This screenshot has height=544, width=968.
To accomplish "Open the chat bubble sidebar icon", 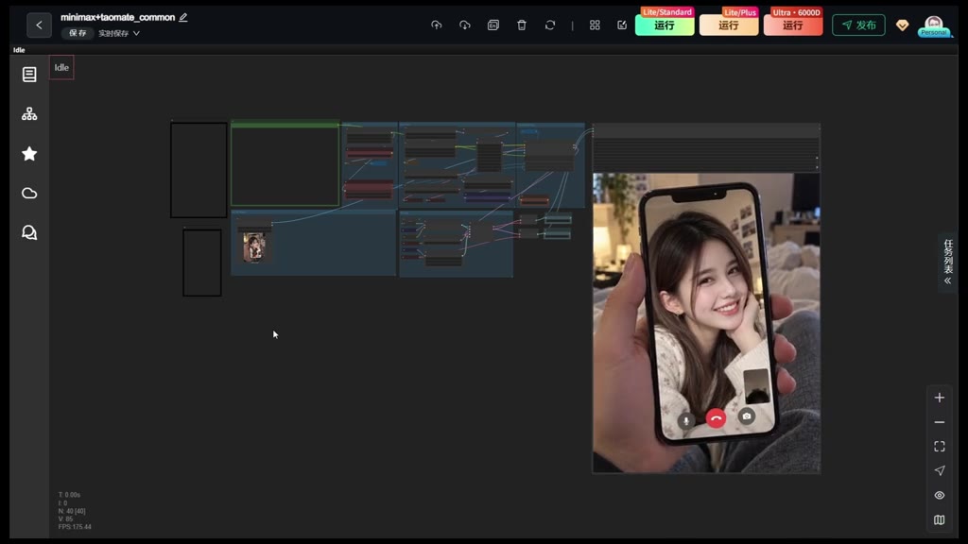I will pos(29,232).
